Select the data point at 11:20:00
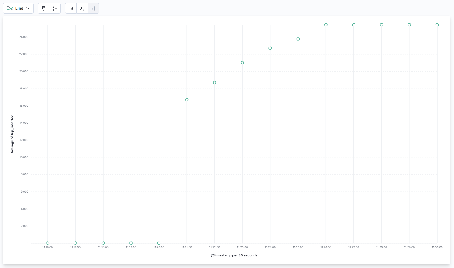Image resolution: width=454 pixels, height=268 pixels. 159,243
